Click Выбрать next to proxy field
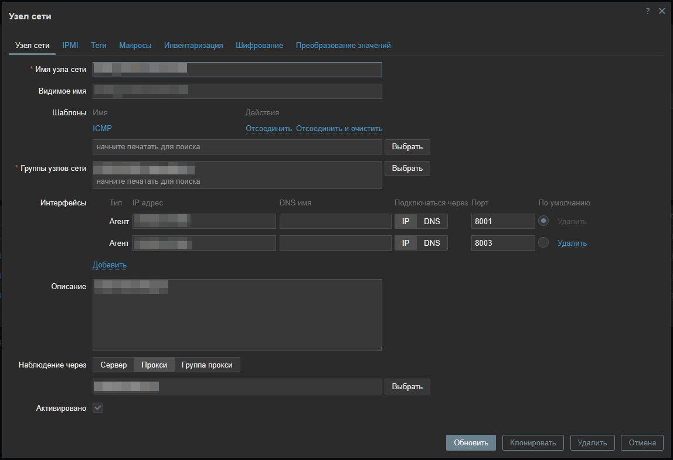The height and width of the screenshot is (460, 673). click(x=407, y=386)
